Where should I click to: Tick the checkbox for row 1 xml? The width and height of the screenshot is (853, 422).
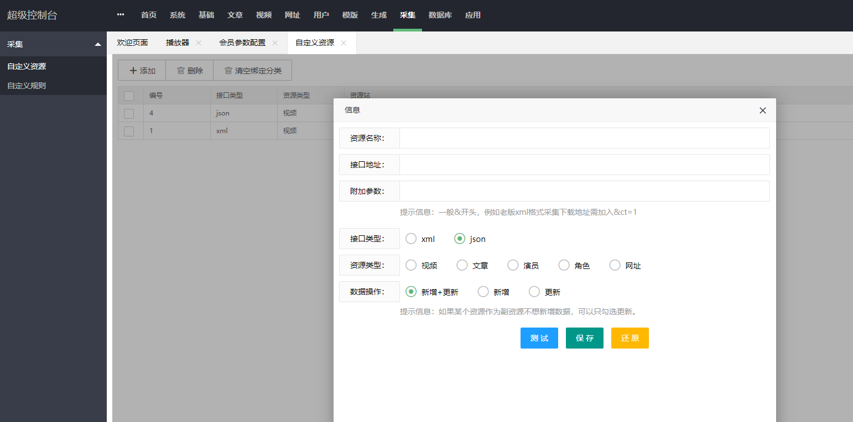pos(129,131)
